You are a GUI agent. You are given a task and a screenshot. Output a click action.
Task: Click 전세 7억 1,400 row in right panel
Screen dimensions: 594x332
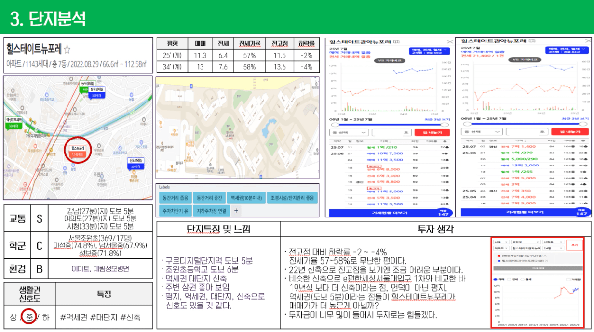[525, 146]
